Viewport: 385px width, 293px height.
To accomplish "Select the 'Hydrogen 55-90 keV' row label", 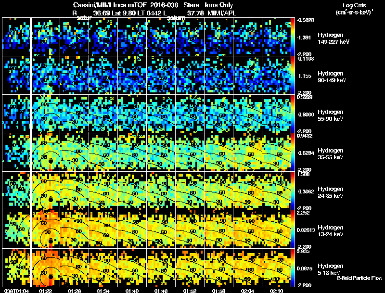I will [331, 115].
